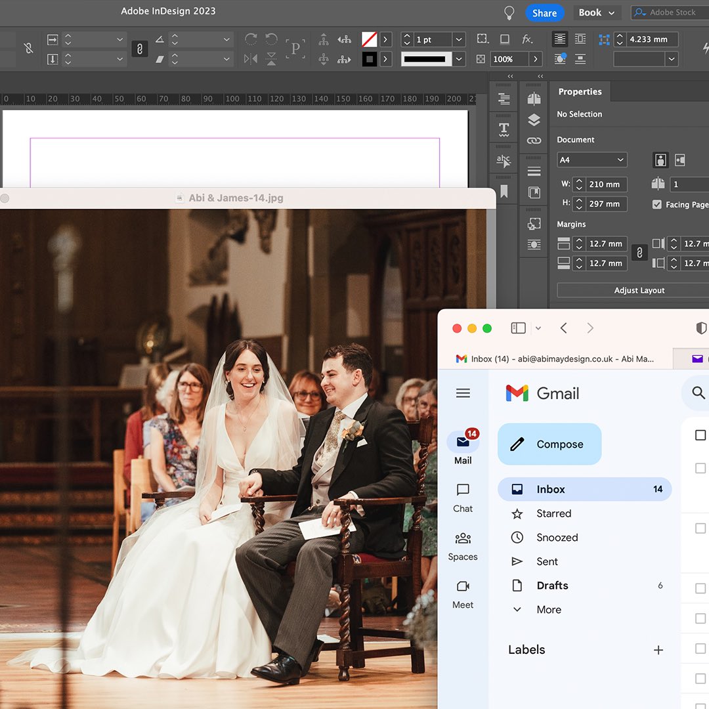Click the Share button in InDesign
Image resolution: width=709 pixels, height=709 pixels.
point(544,13)
